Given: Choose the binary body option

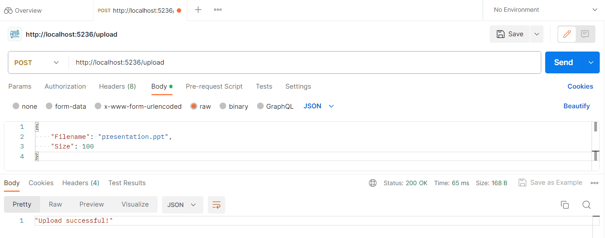Looking at the screenshot, I should pyautogui.click(x=223, y=106).
